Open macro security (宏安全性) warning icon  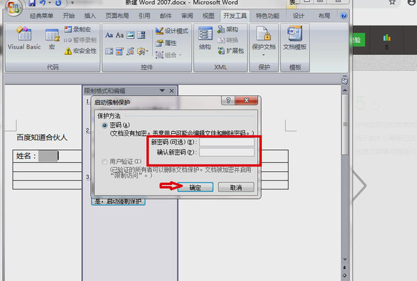pos(68,51)
